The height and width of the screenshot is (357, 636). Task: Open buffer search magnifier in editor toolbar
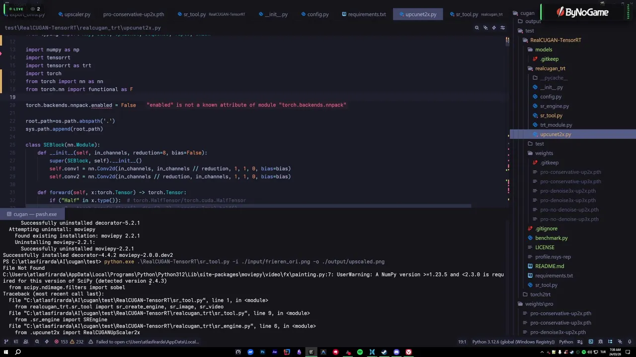[477, 28]
